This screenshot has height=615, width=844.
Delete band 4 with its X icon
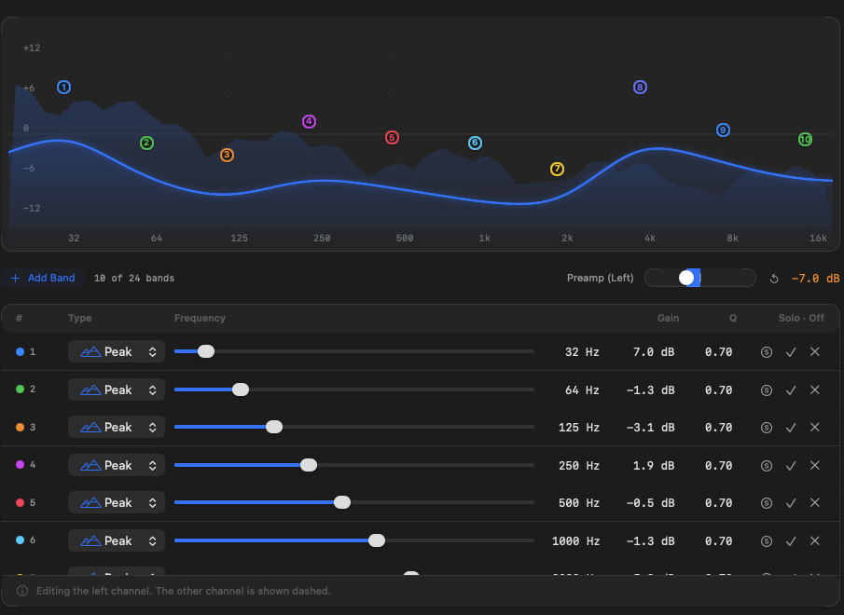click(815, 465)
